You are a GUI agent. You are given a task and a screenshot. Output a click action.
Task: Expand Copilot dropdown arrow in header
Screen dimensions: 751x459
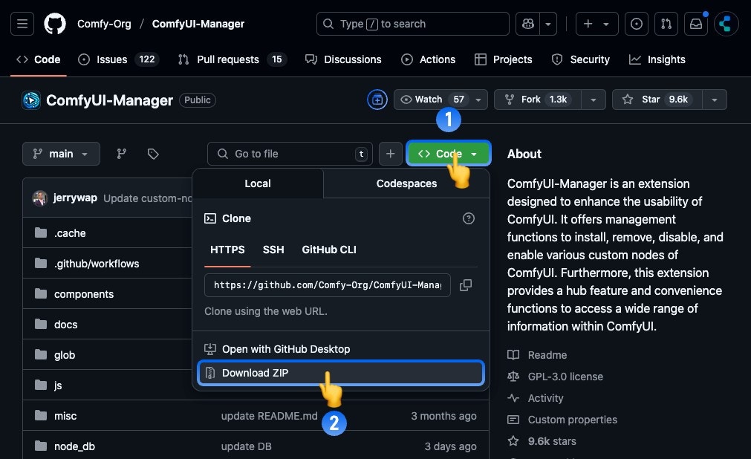(548, 24)
